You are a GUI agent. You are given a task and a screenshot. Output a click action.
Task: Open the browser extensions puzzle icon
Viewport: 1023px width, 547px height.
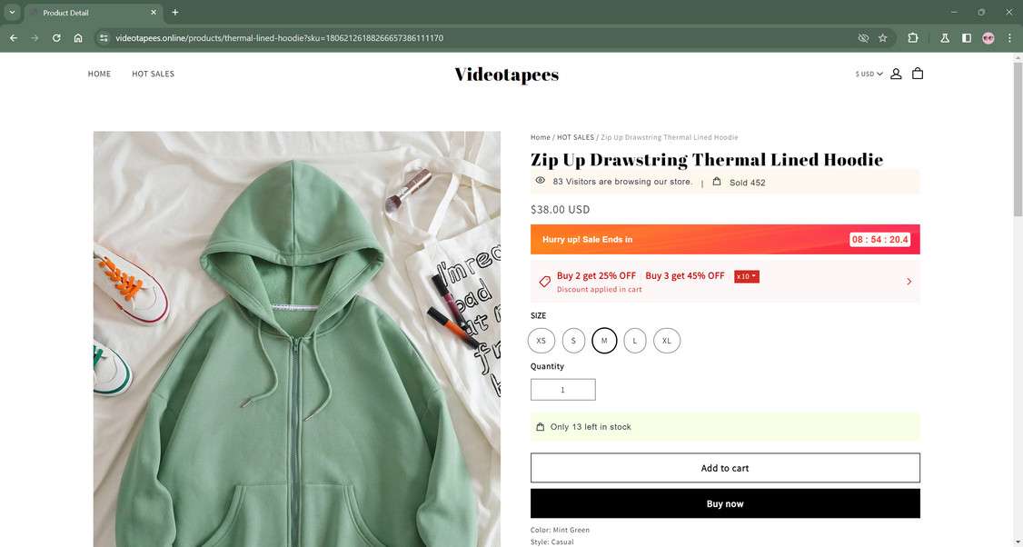[x=913, y=38]
